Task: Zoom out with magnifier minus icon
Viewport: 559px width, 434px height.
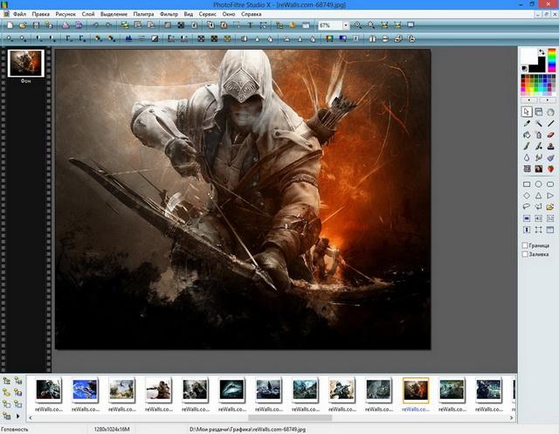Action: click(x=371, y=25)
